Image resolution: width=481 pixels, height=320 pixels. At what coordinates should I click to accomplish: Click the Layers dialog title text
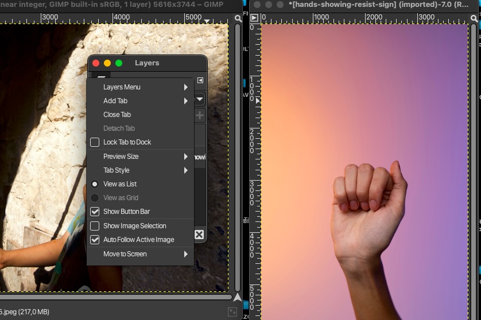click(x=147, y=63)
